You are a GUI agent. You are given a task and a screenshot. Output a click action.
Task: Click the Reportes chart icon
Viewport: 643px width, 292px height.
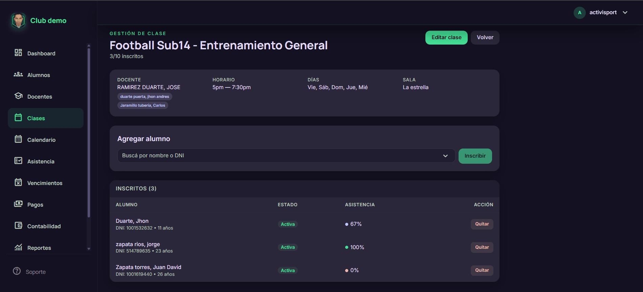pyautogui.click(x=18, y=247)
